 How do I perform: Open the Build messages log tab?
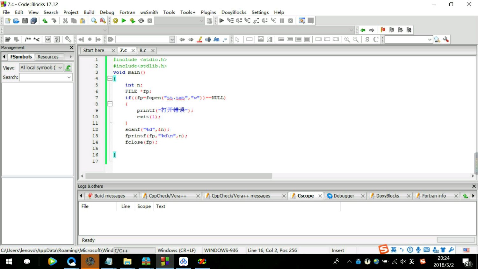109,196
